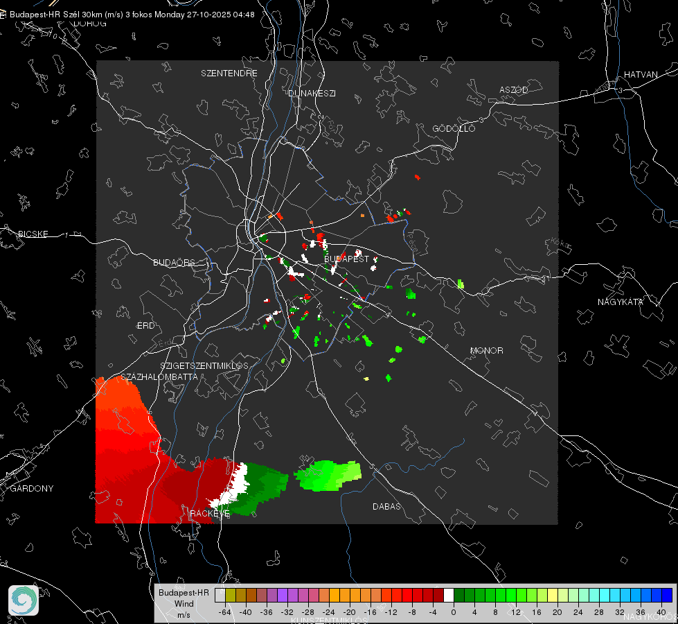
Task: Click the legend value -32
Action: click(287, 612)
